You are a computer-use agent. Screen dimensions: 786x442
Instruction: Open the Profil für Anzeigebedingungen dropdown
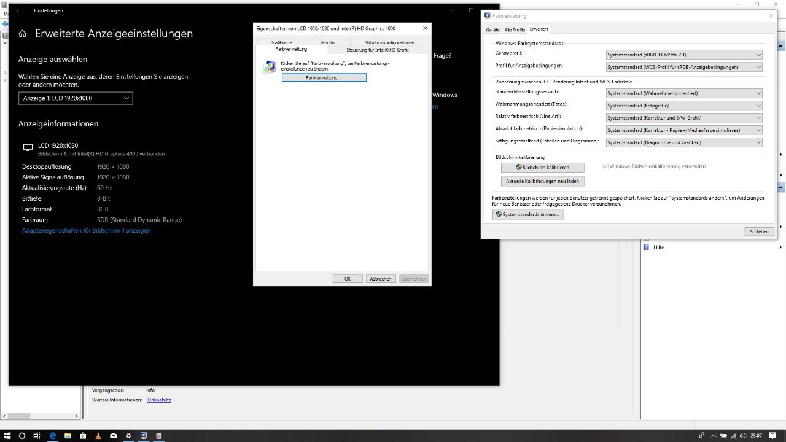pos(684,67)
